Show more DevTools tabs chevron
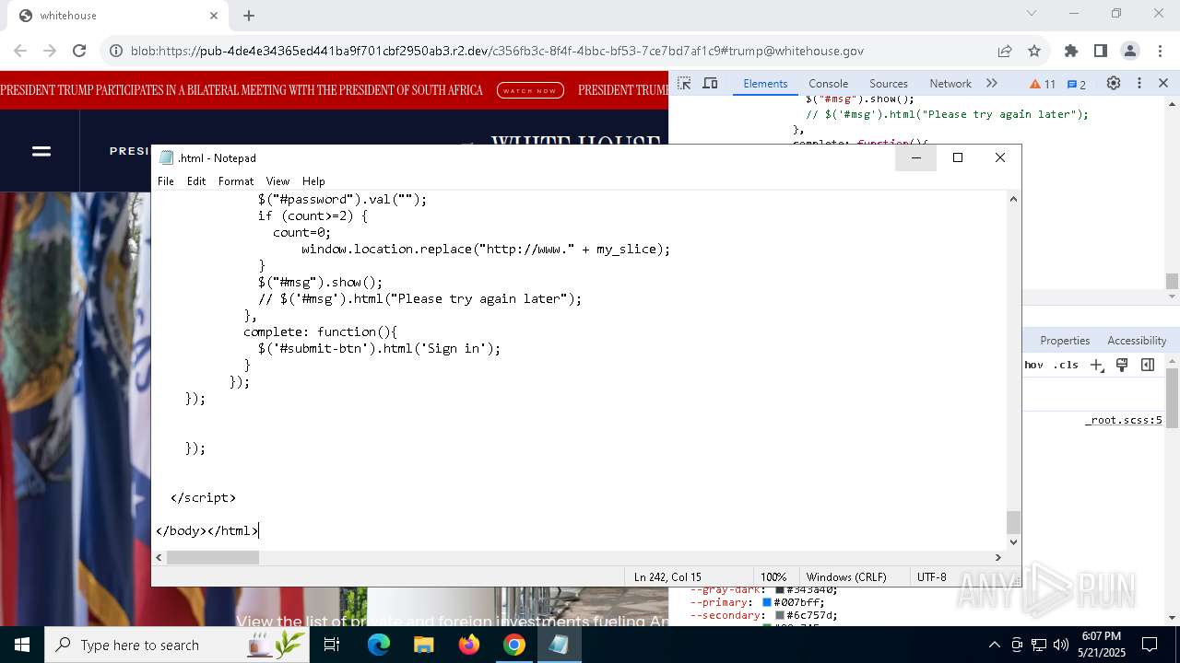 coord(992,83)
